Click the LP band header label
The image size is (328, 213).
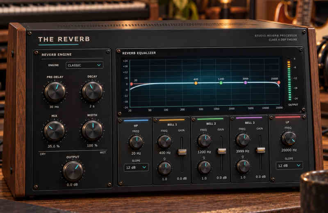point(287,122)
